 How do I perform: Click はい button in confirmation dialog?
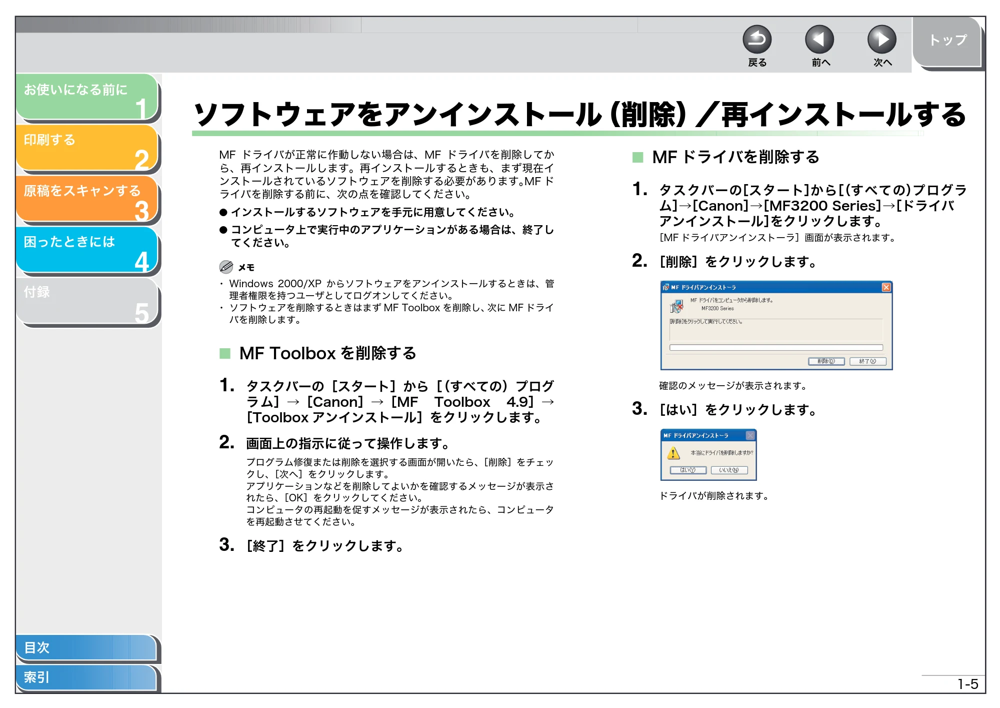(688, 470)
